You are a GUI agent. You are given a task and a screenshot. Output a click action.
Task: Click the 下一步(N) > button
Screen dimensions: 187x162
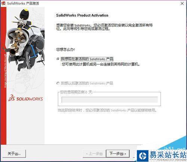[x=117, y=153]
